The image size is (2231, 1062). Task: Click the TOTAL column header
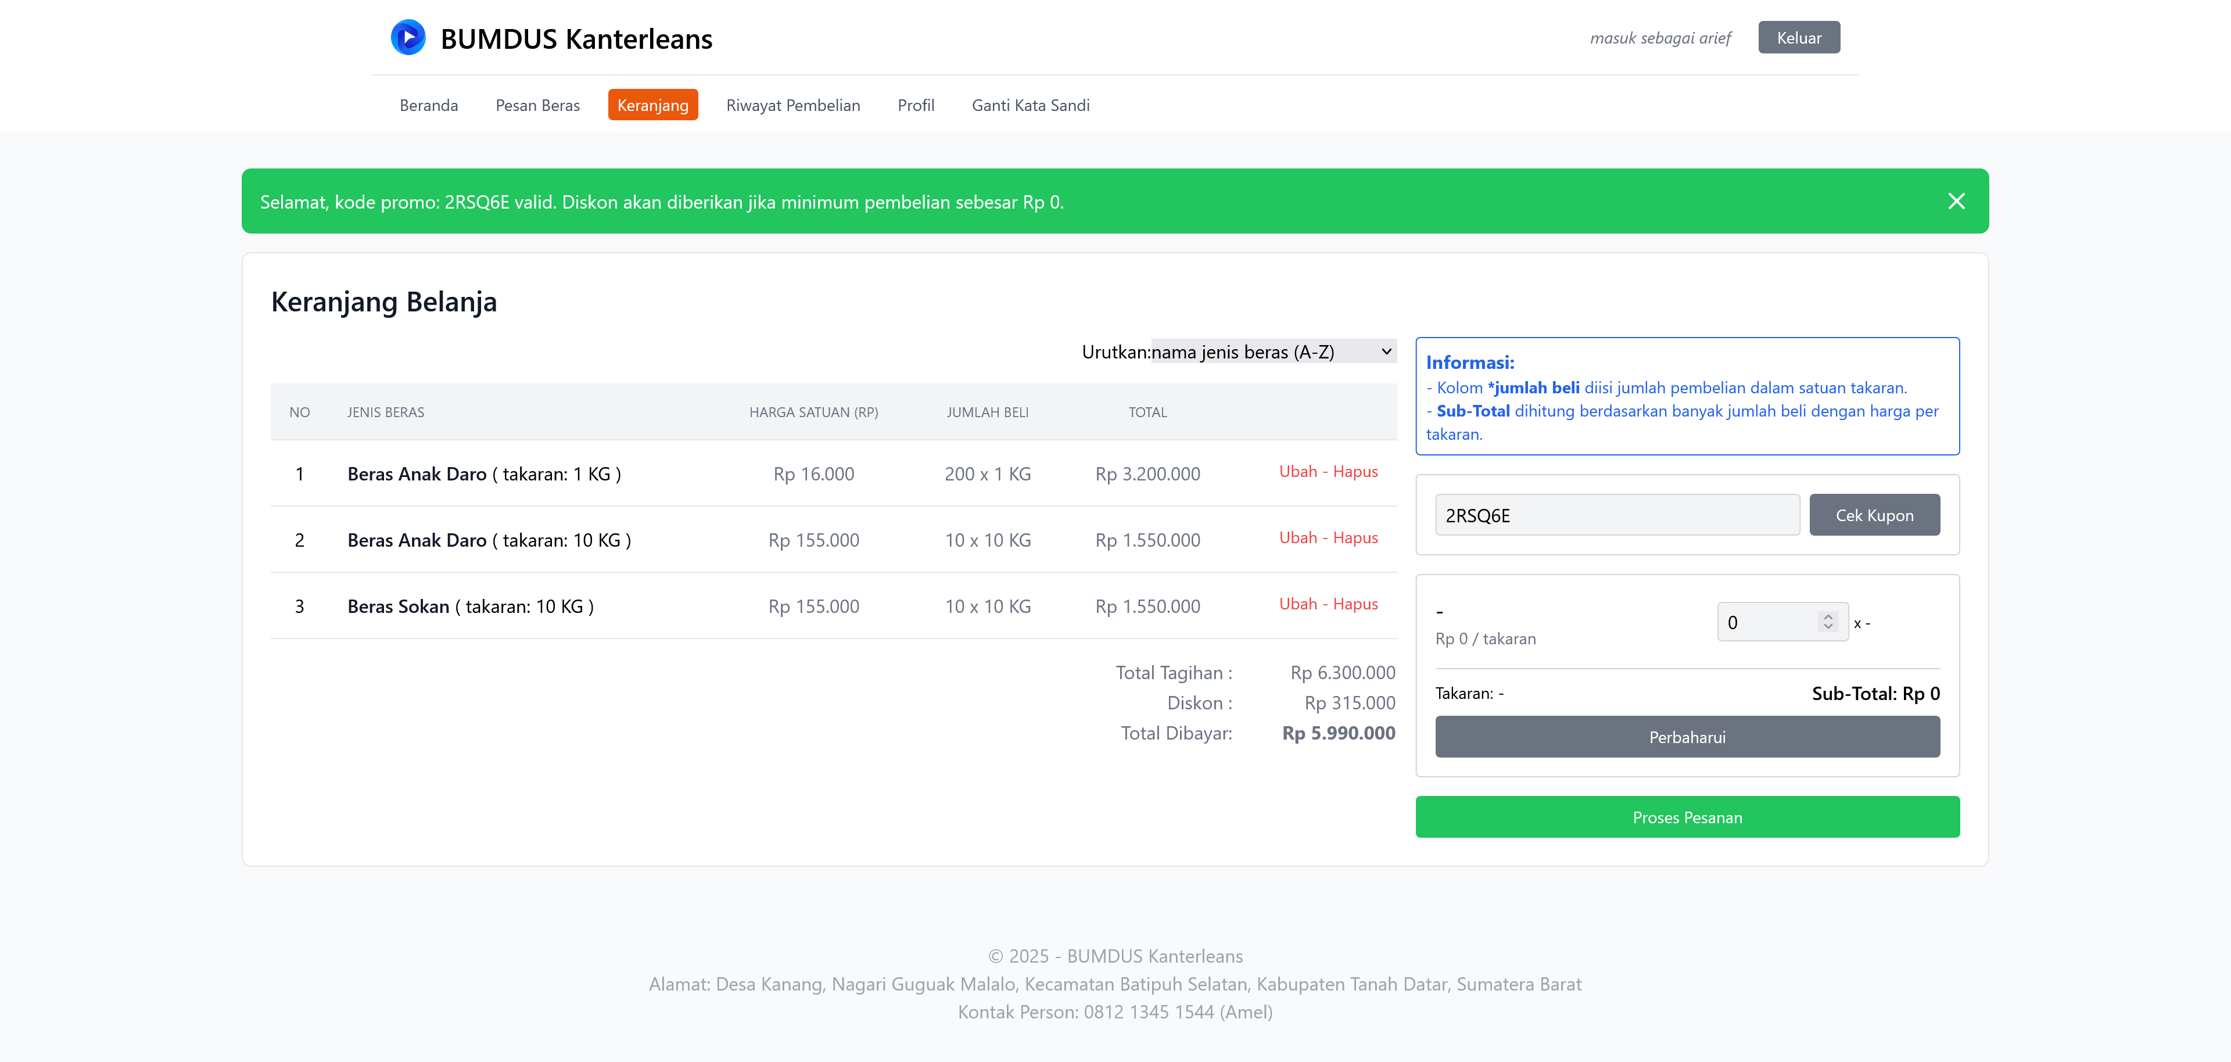[1147, 412]
